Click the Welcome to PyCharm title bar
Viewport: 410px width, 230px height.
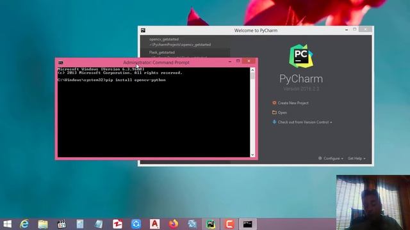(256, 31)
